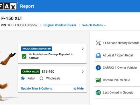Viewport: 140px width, 105px height.
Task: Click the F-150 XLT vehicle title
Action: coord(12,18)
